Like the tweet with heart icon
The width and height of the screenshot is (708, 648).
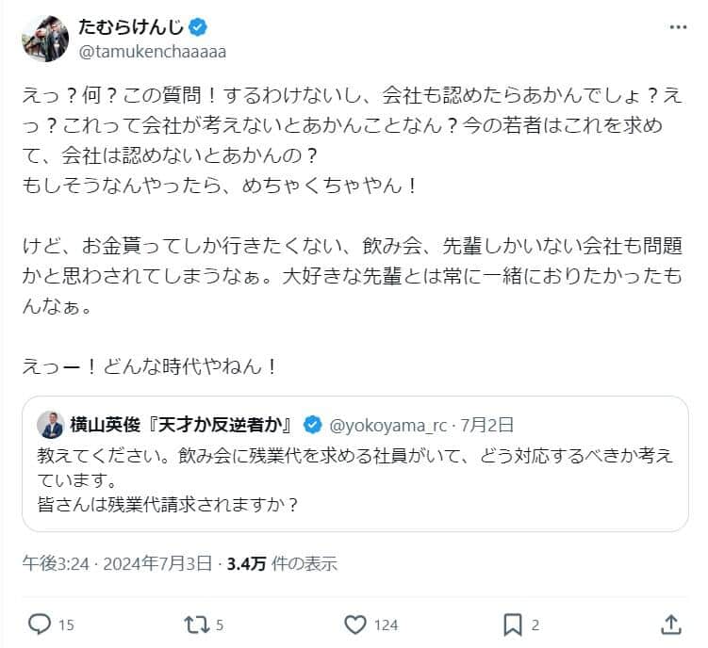(355, 624)
